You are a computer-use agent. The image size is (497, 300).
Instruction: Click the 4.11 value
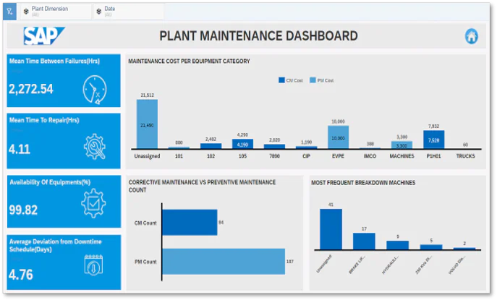[x=20, y=149]
